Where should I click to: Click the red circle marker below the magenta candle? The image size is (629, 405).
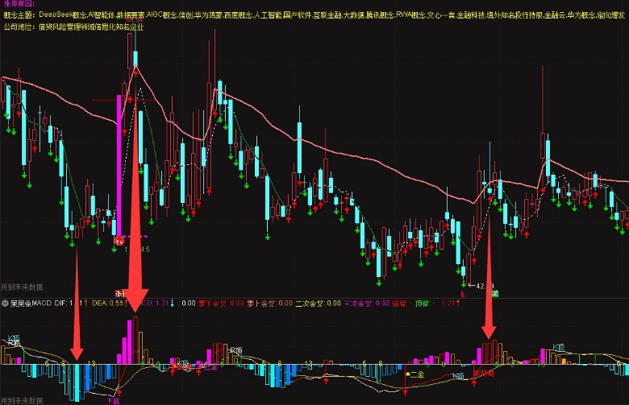[119, 241]
